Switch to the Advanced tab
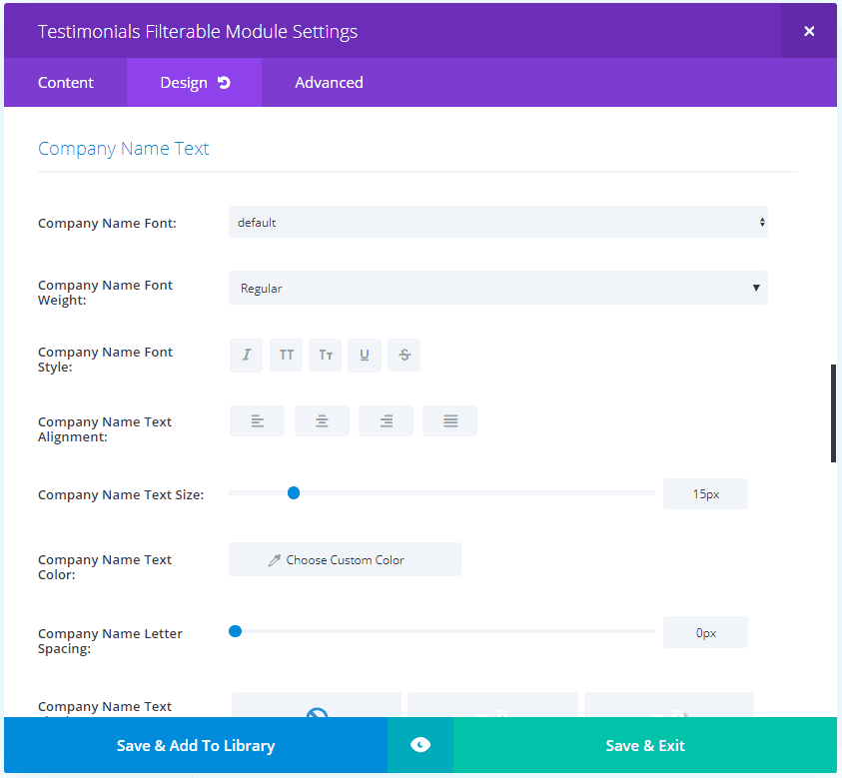The image size is (842, 778). (x=329, y=83)
